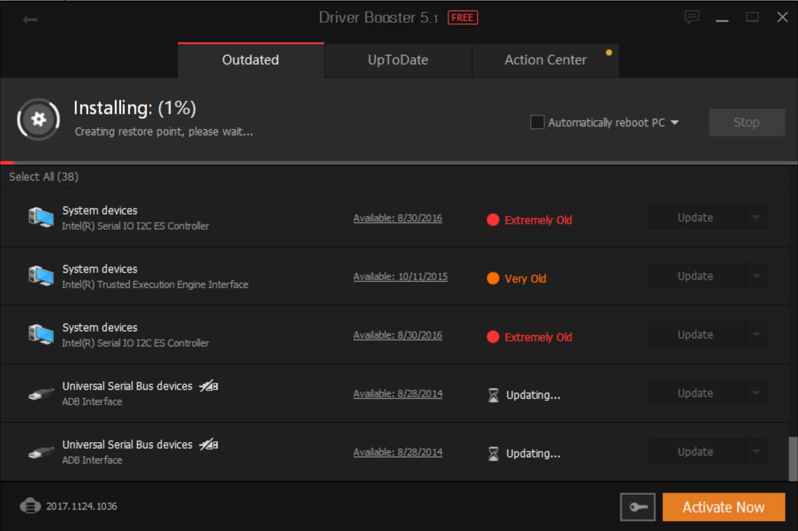Click the Activate Now button

pyautogui.click(x=723, y=507)
